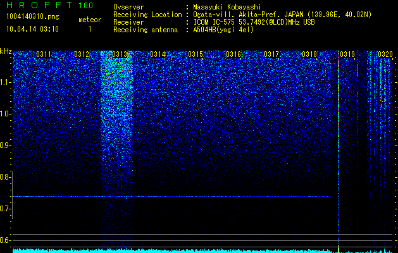Click the 0317 time marker

(271, 54)
